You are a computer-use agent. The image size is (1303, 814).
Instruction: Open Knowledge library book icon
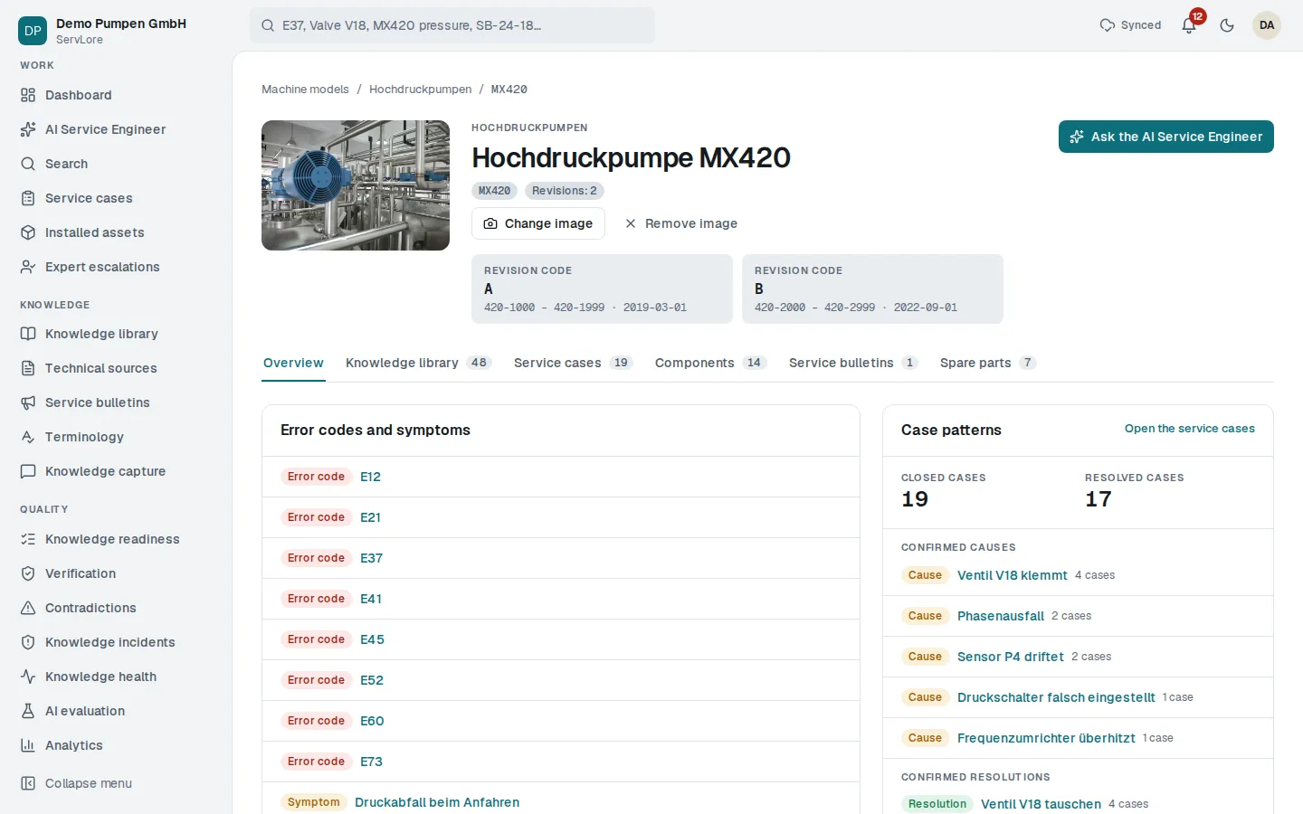click(x=28, y=334)
